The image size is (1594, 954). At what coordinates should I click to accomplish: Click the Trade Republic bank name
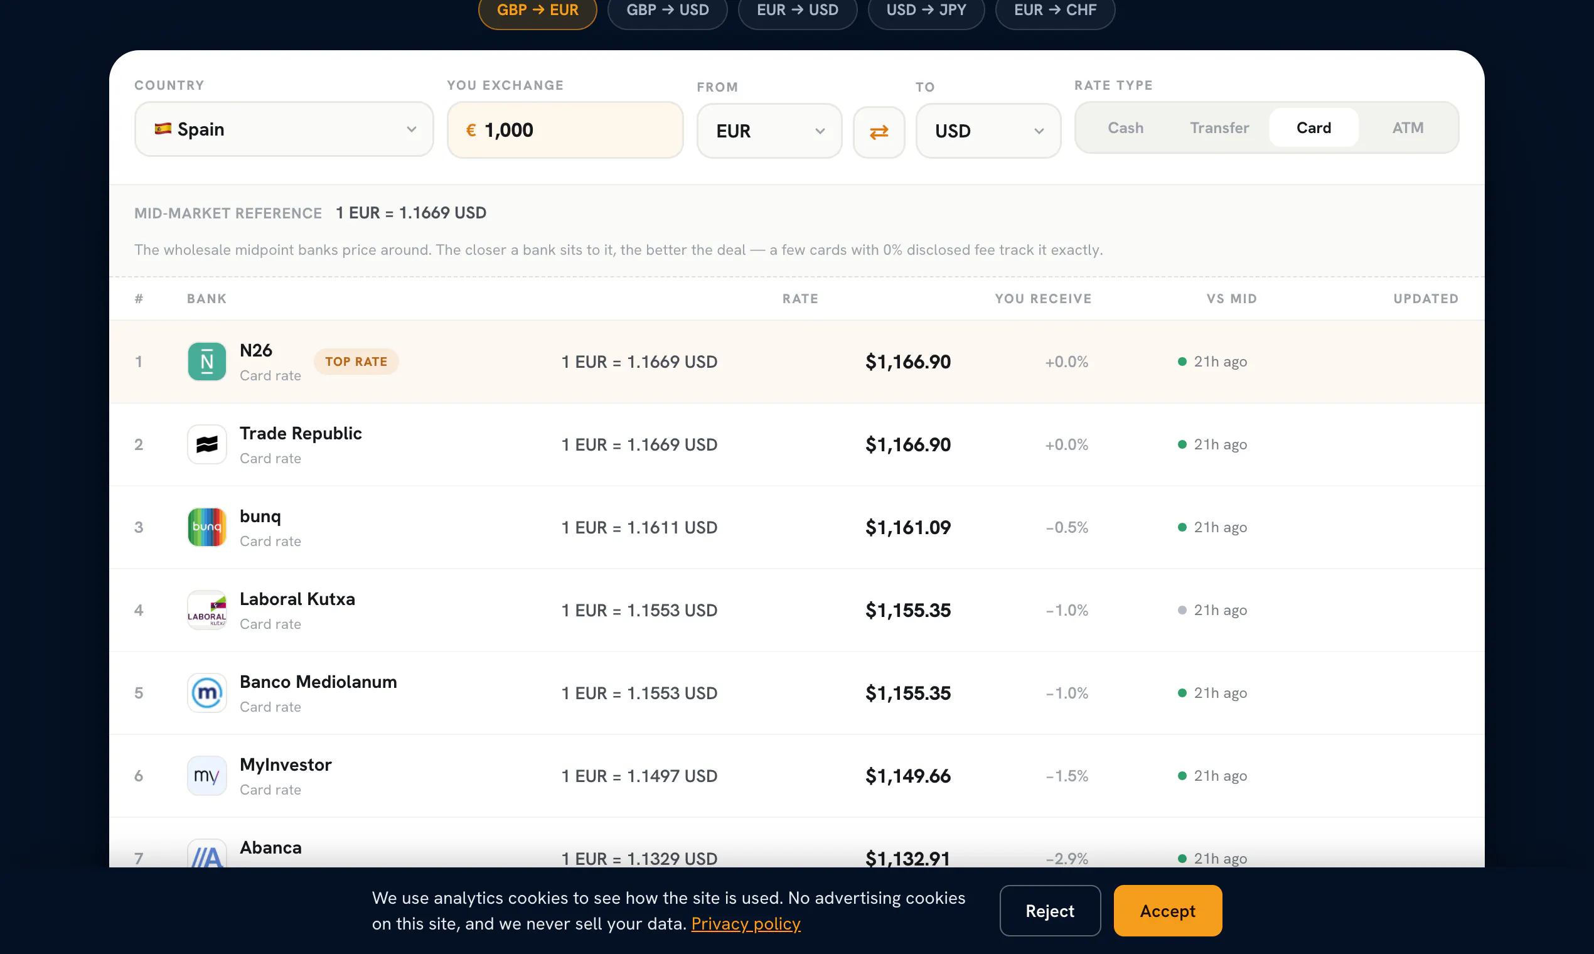click(x=301, y=433)
